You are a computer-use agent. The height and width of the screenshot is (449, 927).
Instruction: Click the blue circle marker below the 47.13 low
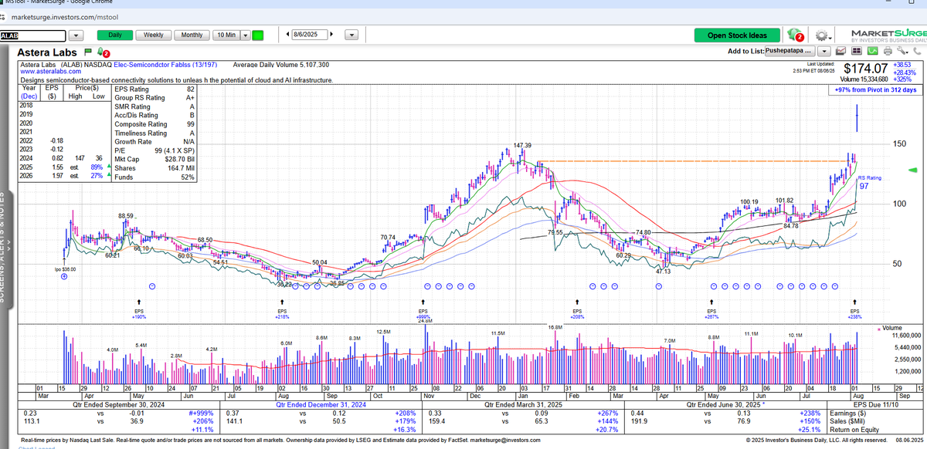click(659, 286)
